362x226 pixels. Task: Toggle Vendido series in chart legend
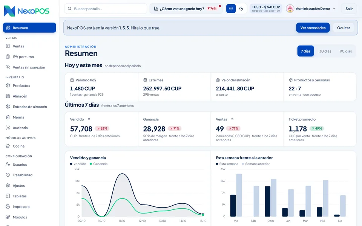(78, 164)
